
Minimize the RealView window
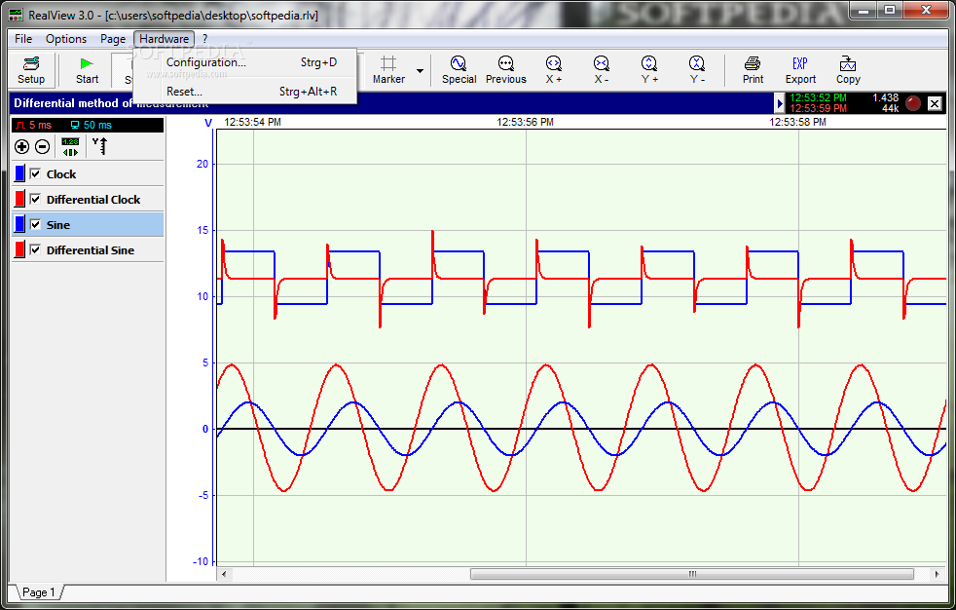[864, 11]
